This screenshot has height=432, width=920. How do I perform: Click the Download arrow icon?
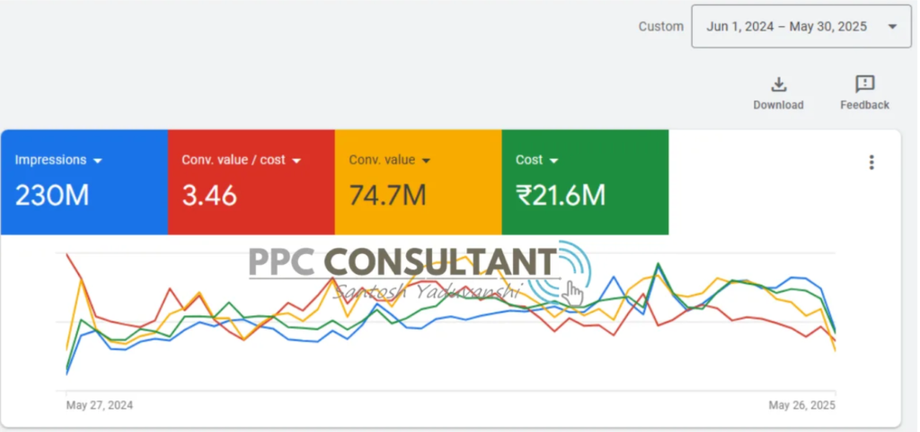click(779, 84)
